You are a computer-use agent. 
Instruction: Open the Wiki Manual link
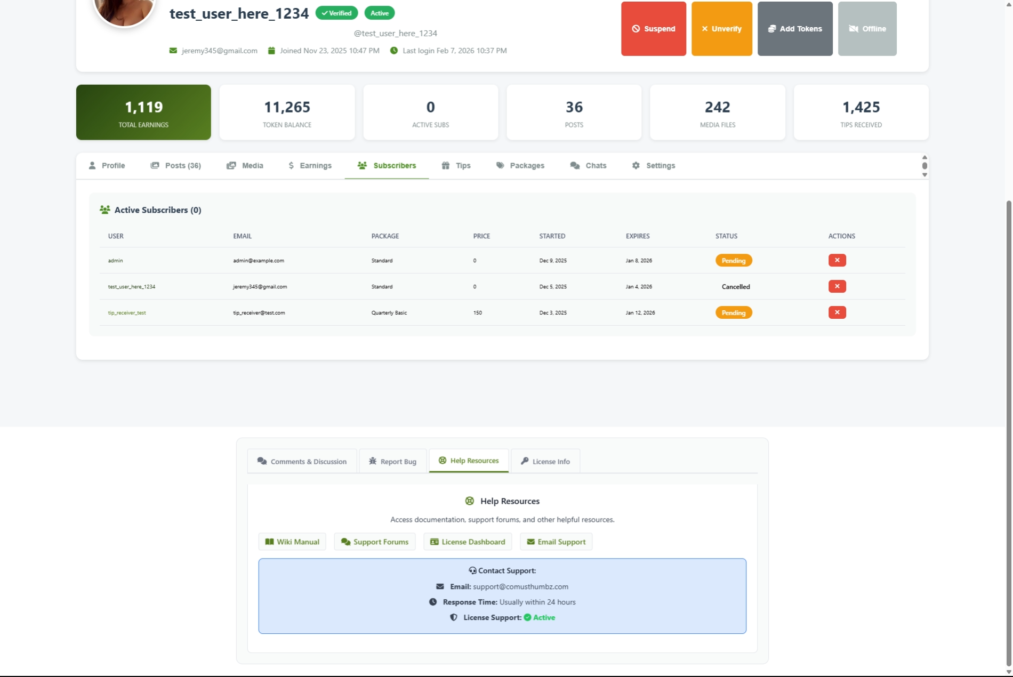292,542
